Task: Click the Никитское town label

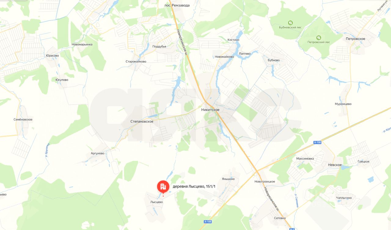Action: point(210,110)
